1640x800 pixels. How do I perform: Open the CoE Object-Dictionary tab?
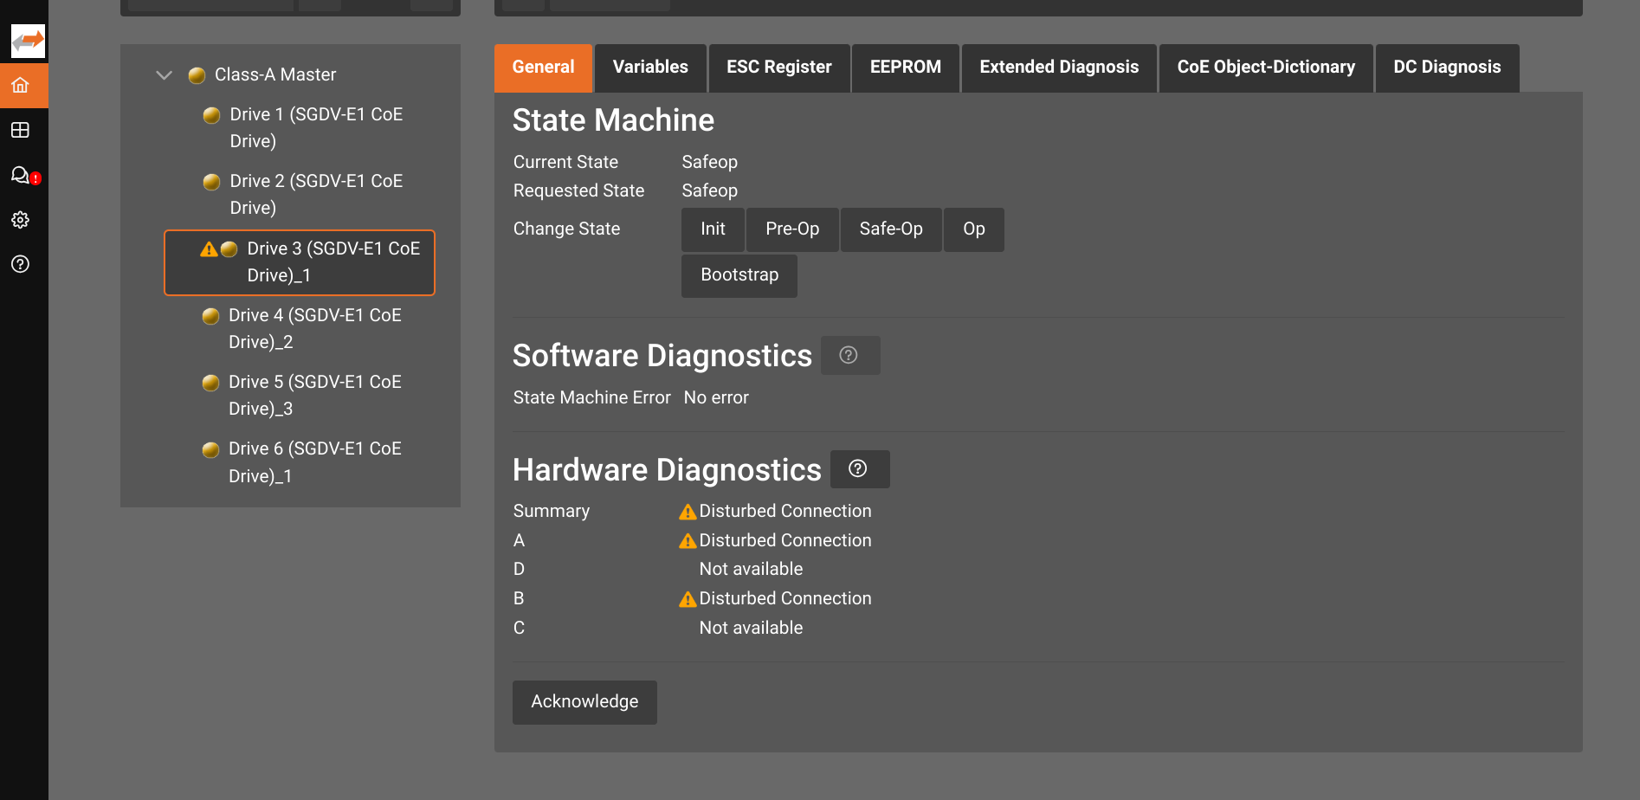(x=1265, y=67)
